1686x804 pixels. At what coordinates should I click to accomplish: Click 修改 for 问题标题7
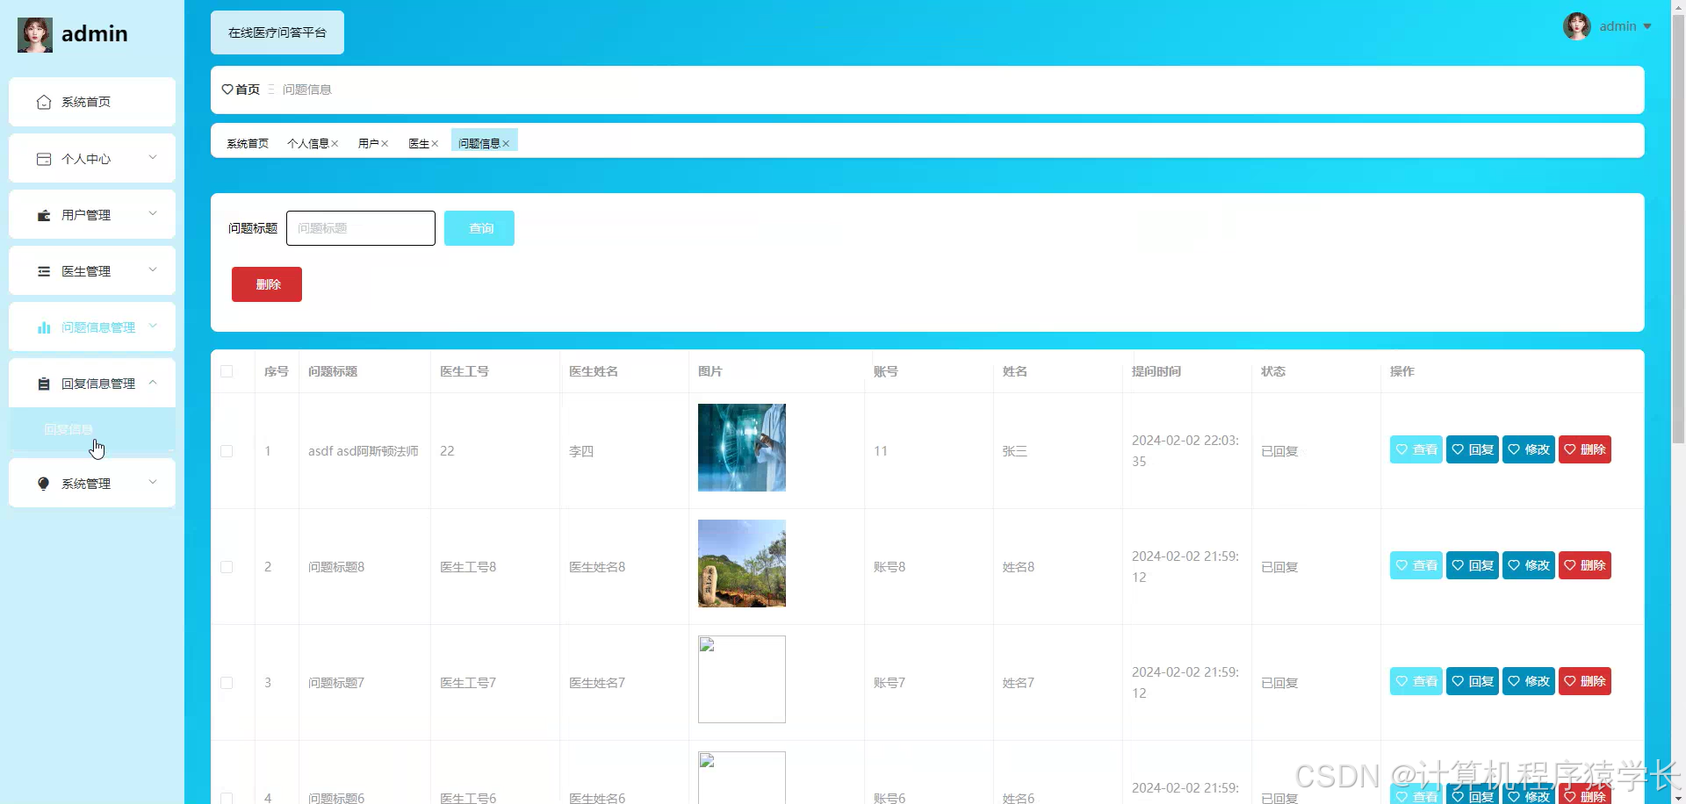(1528, 681)
